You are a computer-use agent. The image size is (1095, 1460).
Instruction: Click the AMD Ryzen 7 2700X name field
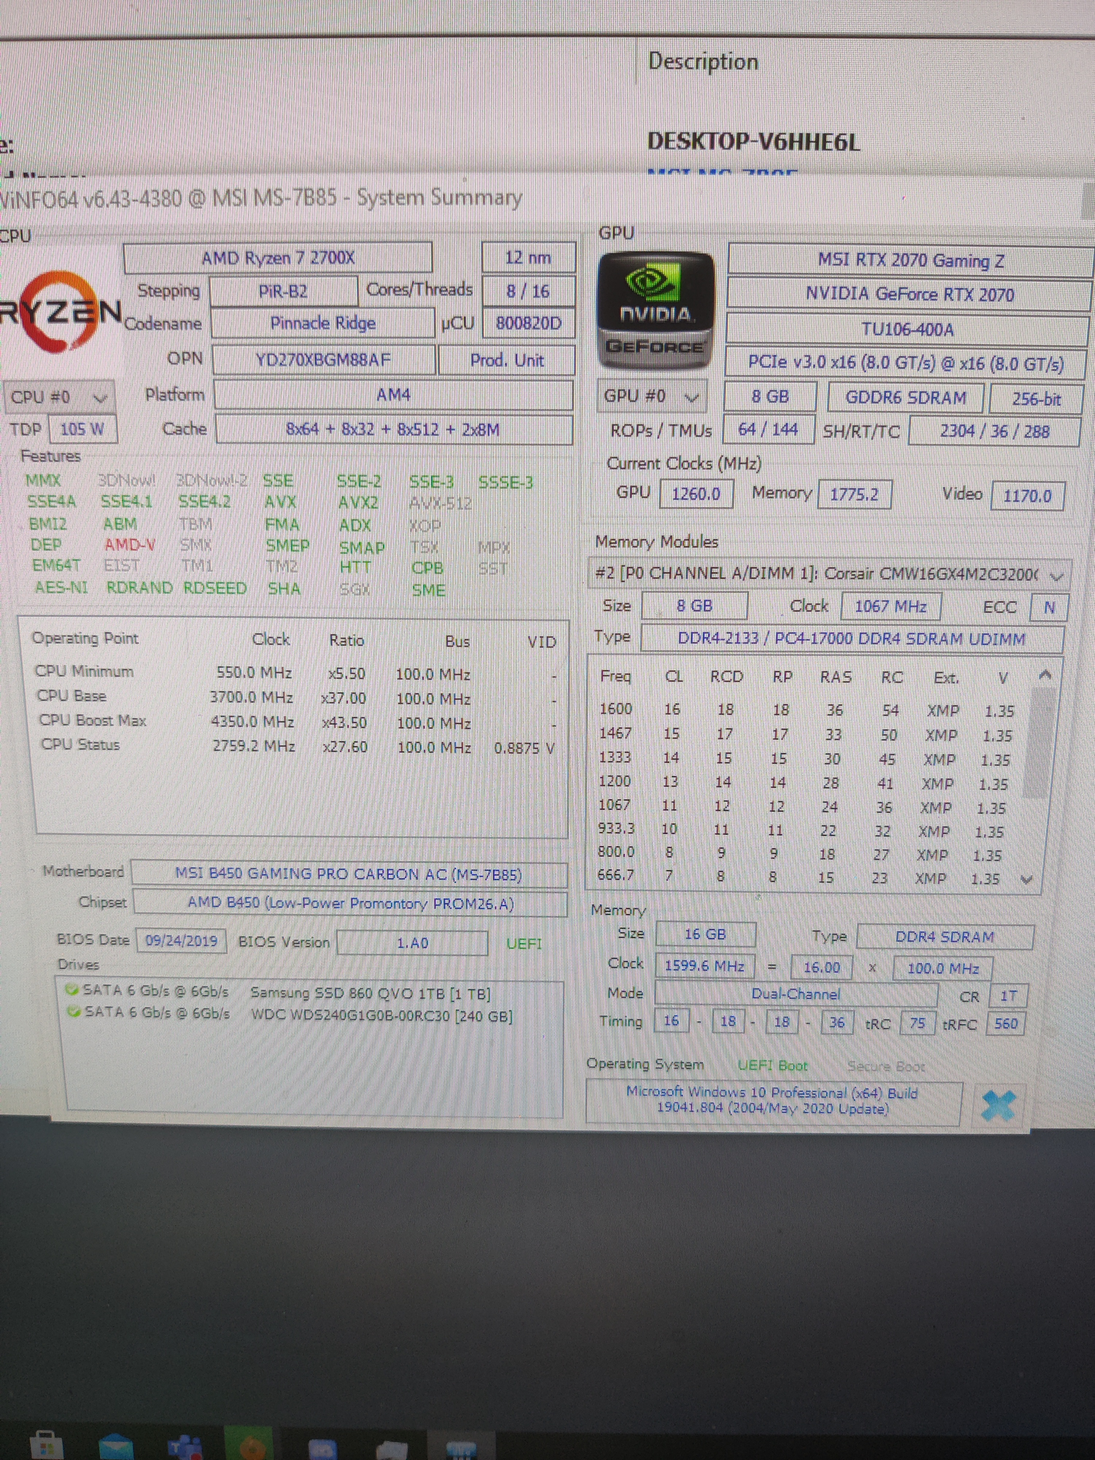[278, 257]
